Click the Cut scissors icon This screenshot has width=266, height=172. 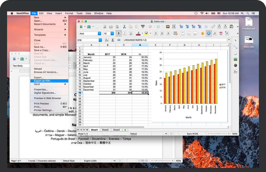tap(124, 27)
